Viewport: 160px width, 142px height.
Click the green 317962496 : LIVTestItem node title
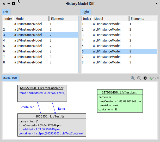pos(120,92)
